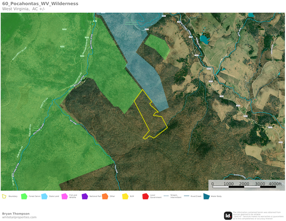The width and height of the screenshot is (286, 221).
Task: Click the light blue State Land legend icon
Action: point(44,196)
